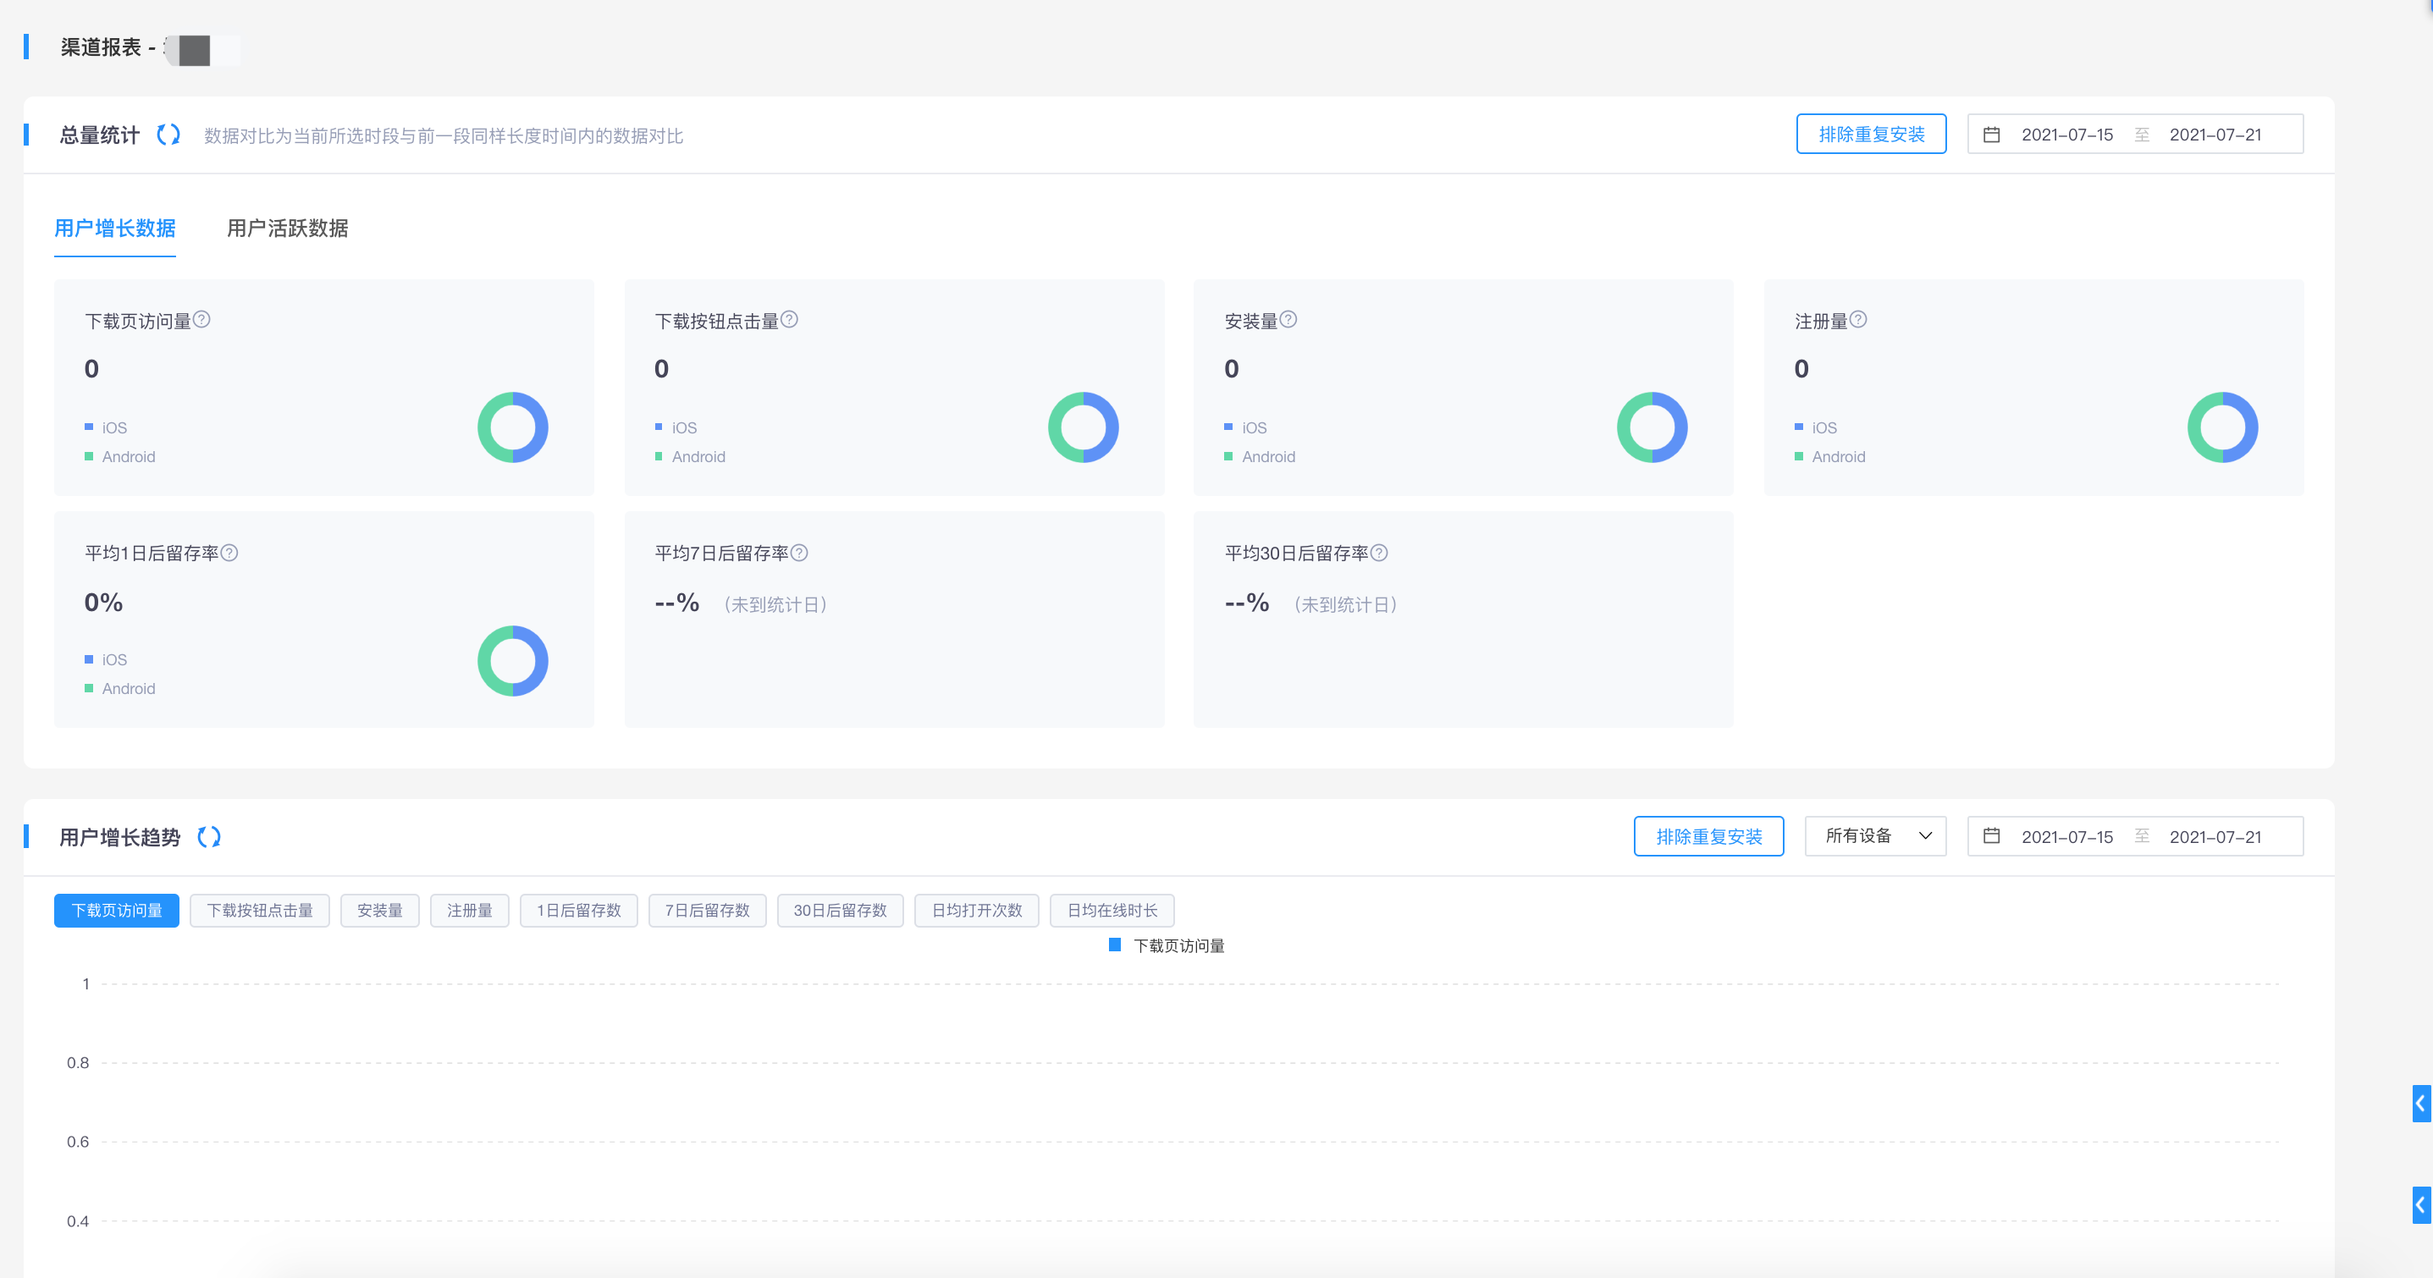Click calendar icon in top date range

click(1991, 135)
